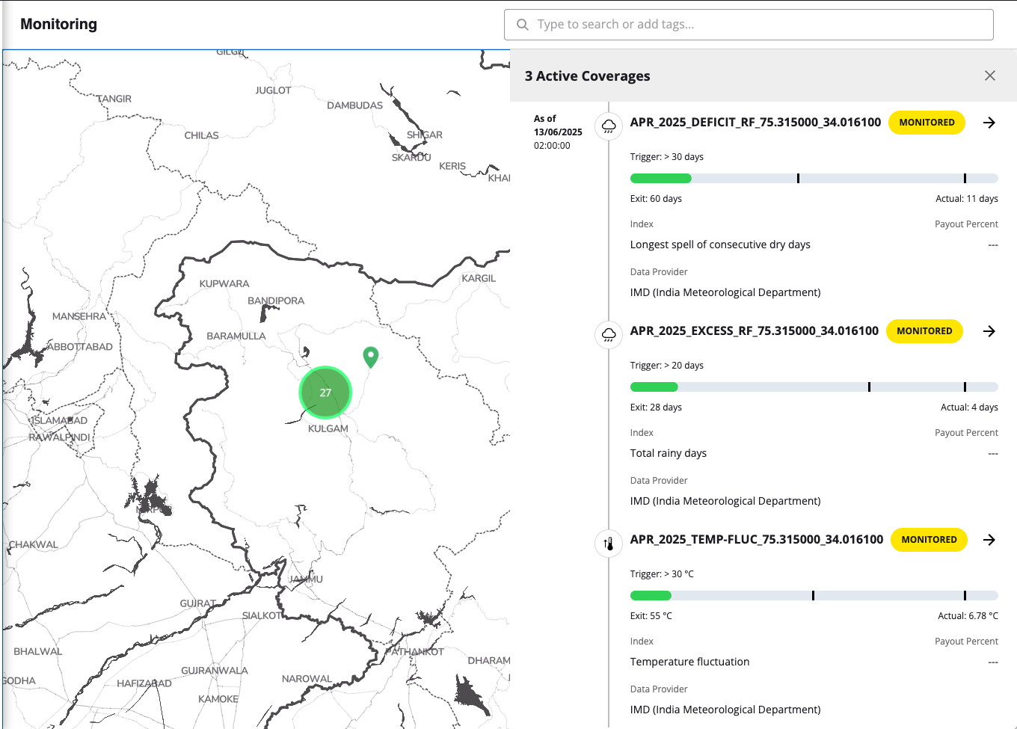Open TEMP-FLUC coverage details arrow
The width and height of the screenshot is (1017, 729).
click(989, 540)
